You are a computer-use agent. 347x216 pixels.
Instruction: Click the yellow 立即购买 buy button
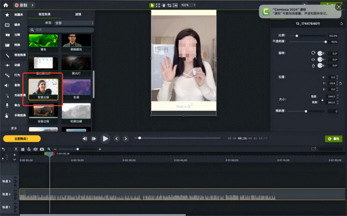(21, 138)
